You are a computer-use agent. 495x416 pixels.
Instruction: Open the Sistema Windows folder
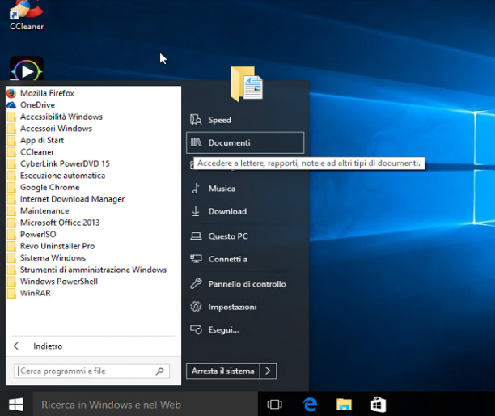click(46, 257)
